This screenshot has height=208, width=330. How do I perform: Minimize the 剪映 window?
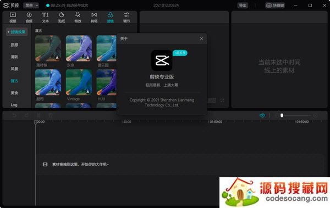pos(296,5)
